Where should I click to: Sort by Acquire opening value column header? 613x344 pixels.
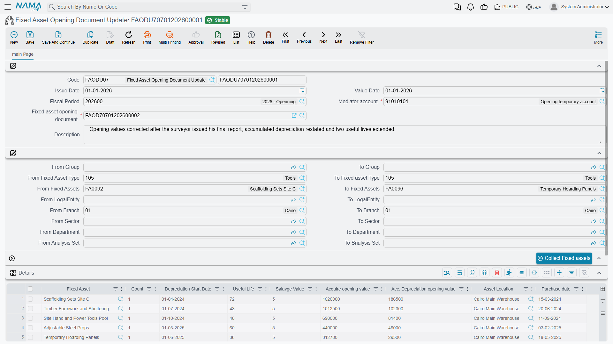pyautogui.click(x=347, y=289)
